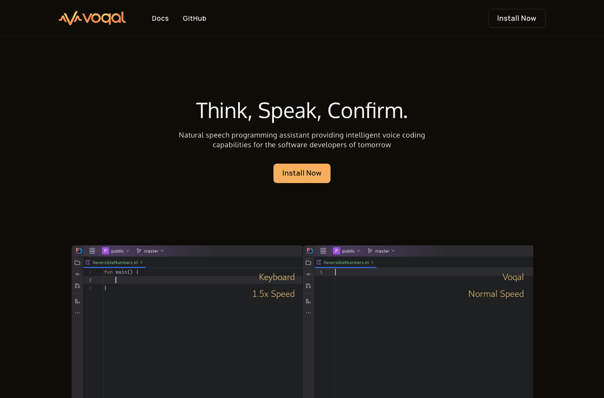Screen dimensions: 604x398
Task: Click line number 1 in Voqal IDE gutter
Action: pos(321,272)
